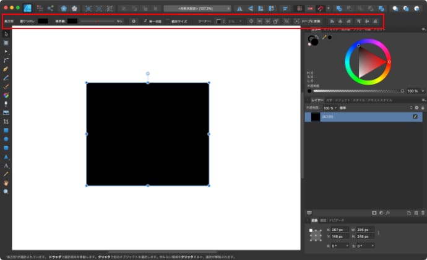Open layer settings gear in Layers panel

click(x=416, y=107)
